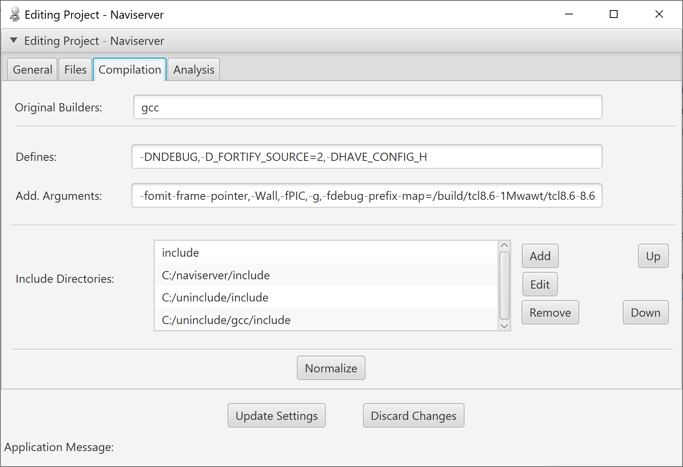The width and height of the screenshot is (683, 467).
Task: Collapse the Editing Project - Naviserver panel
Action: click(x=14, y=41)
